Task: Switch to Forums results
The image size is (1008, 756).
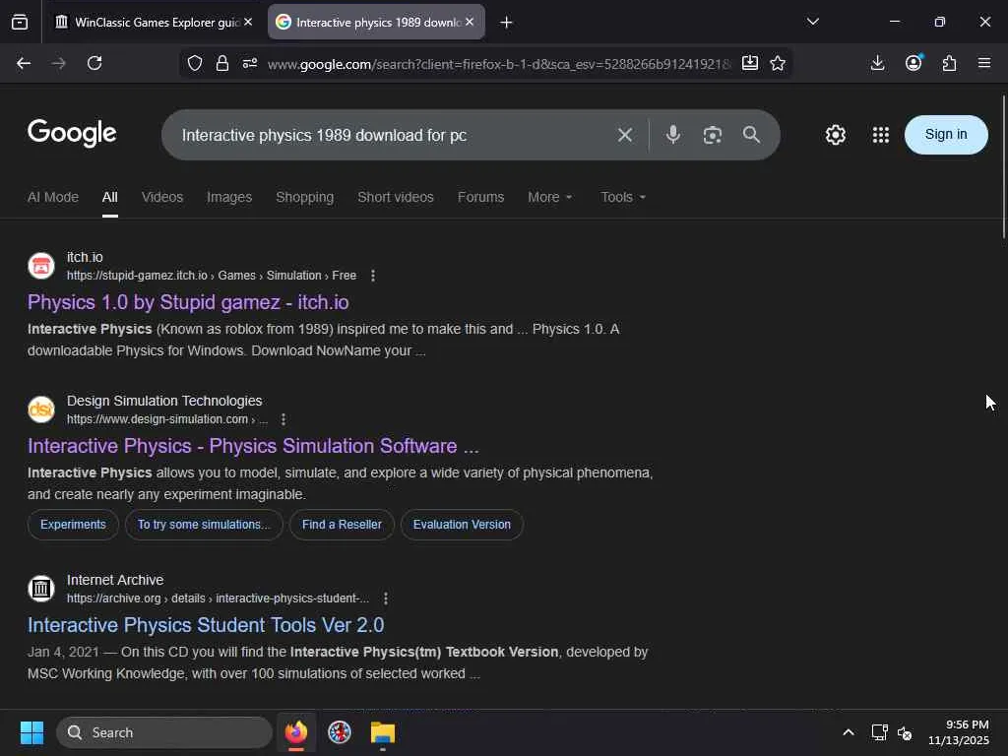Action: [480, 197]
